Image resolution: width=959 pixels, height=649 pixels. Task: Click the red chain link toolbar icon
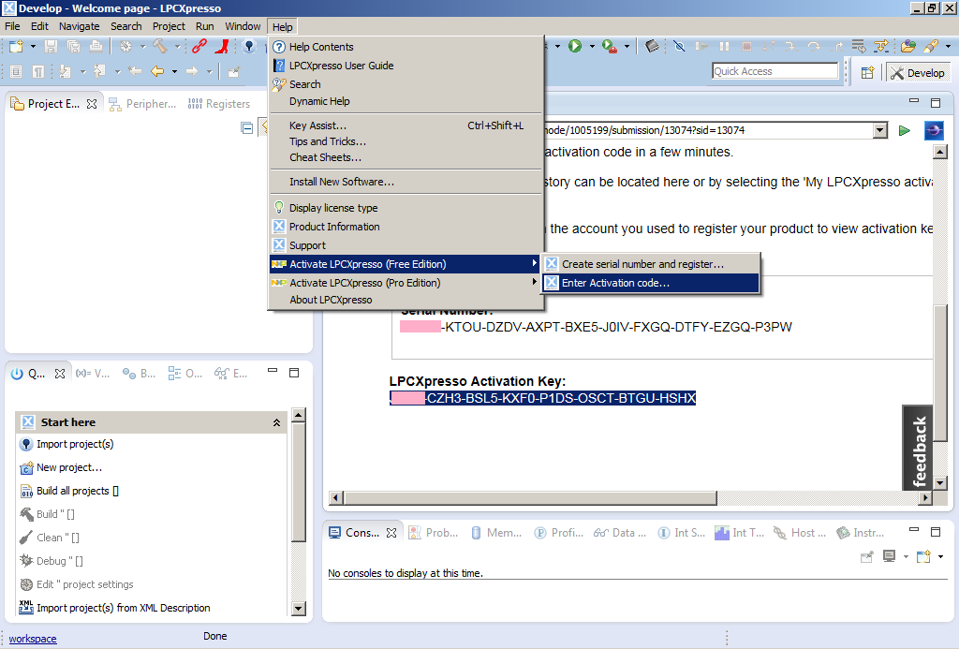(199, 47)
